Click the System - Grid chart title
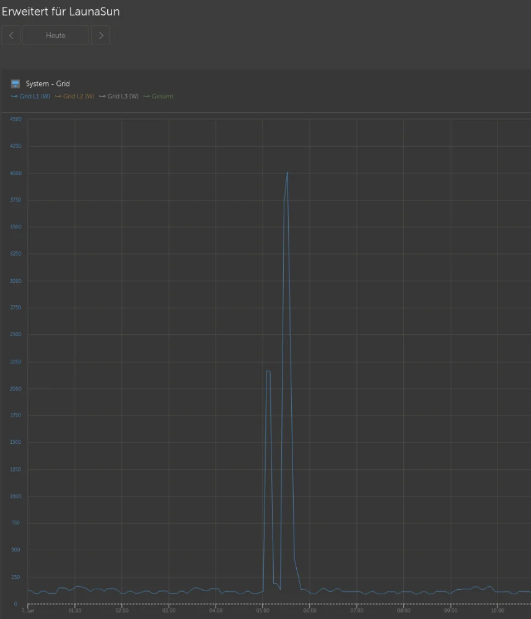The width and height of the screenshot is (531, 619). click(48, 84)
